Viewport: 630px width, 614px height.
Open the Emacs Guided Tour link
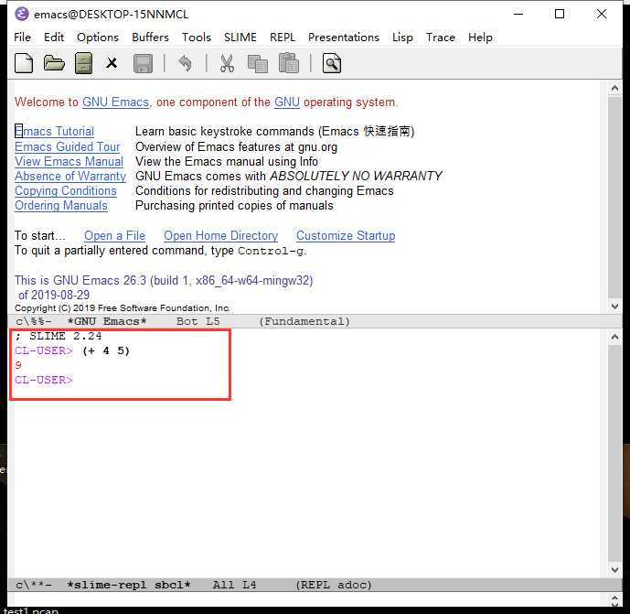(68, 146)
